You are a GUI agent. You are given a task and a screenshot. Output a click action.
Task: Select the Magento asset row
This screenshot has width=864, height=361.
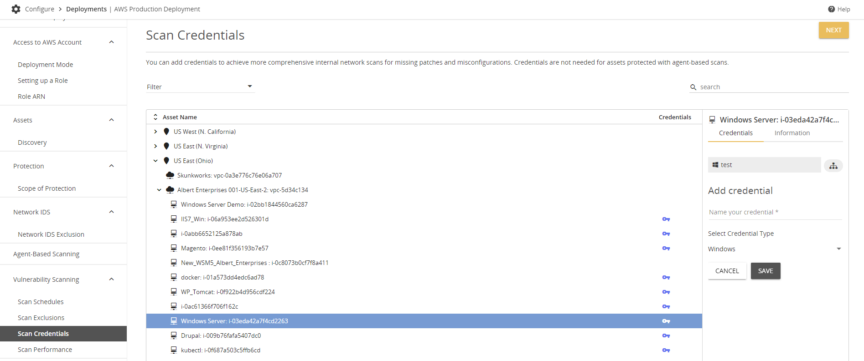click(x=424, y=248)
